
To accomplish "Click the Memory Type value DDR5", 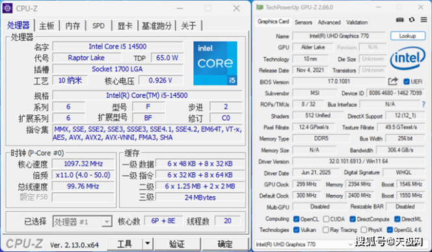I will tap(321, 138).
